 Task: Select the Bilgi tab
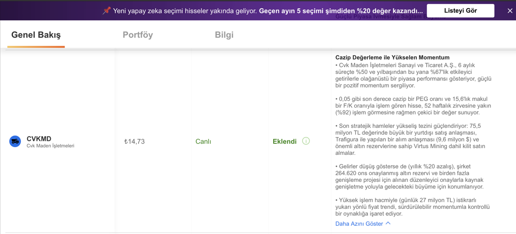point(224,35)
